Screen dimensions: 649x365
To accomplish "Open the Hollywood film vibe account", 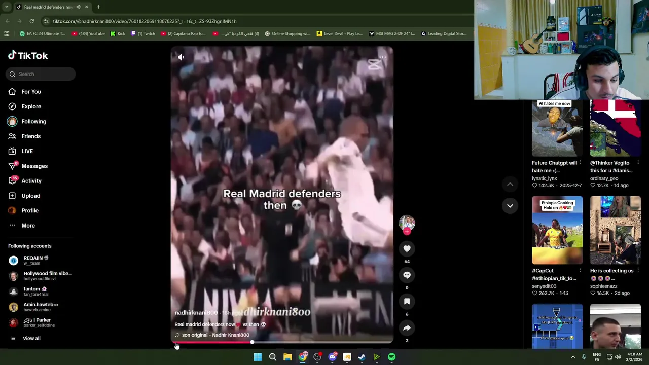I will (41, 276).
